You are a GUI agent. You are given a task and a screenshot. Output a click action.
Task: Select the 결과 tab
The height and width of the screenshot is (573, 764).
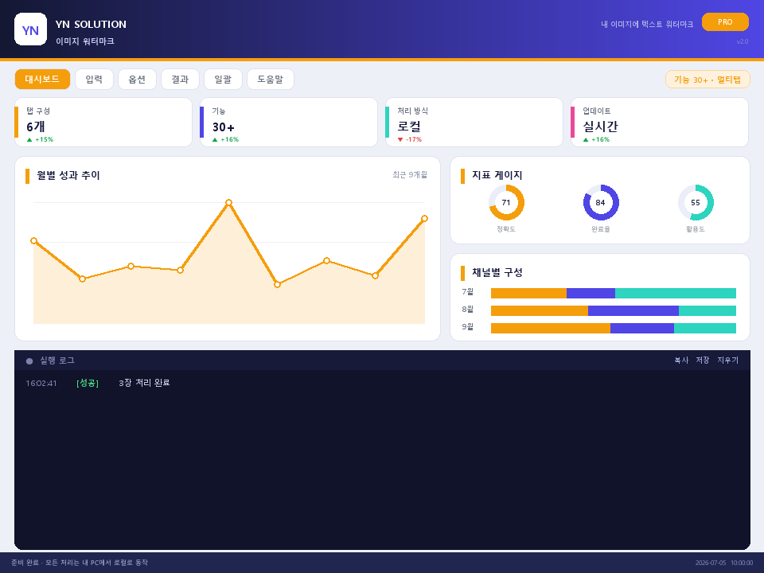pyautogui.click(x=180, y=80)
